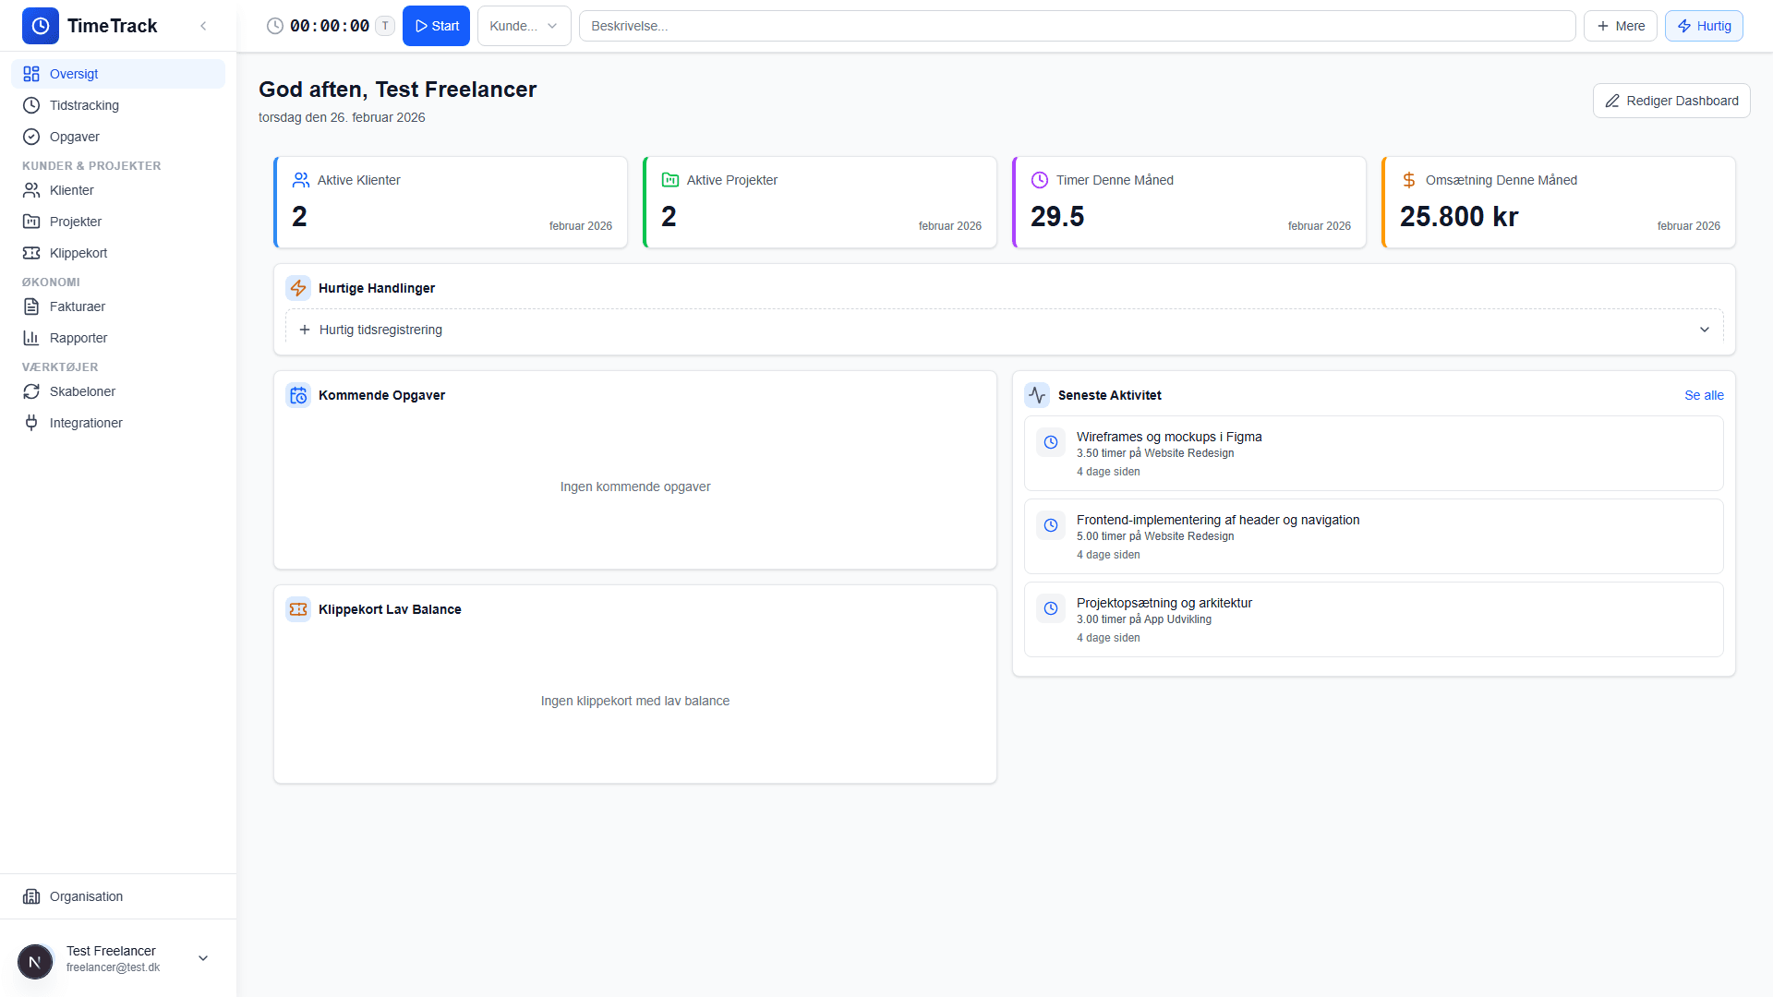Click the Klippekort Lav Balance ticket icon

[298, 609]
